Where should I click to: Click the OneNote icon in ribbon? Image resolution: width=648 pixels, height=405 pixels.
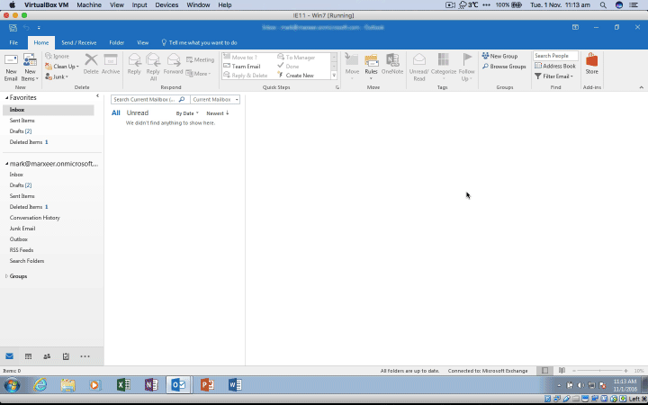pos(392,64)
